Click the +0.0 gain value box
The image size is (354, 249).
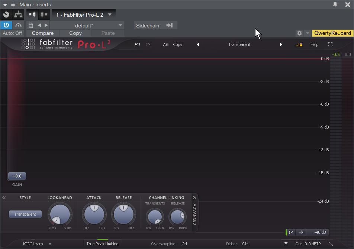point(17,176)
